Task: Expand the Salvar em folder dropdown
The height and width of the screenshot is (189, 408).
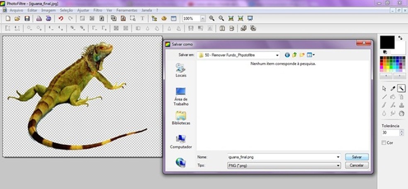Action: pyautogui.click(x=277, y=55)
